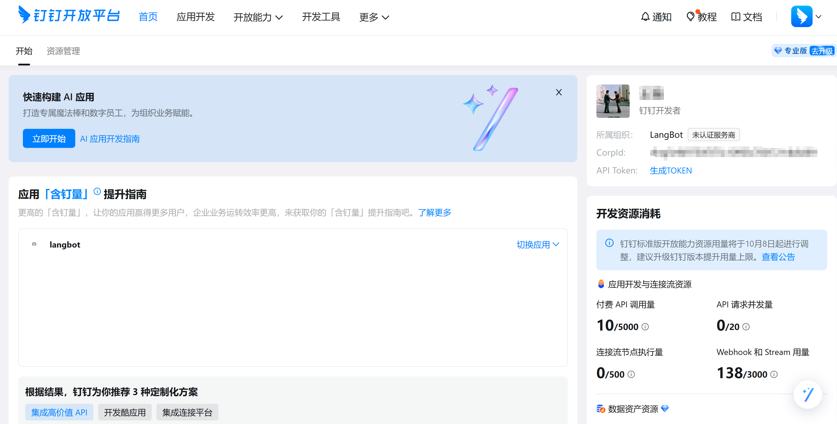837x424 pixels.
Task: Click the 立即开始 button
Action: point(49,139)
